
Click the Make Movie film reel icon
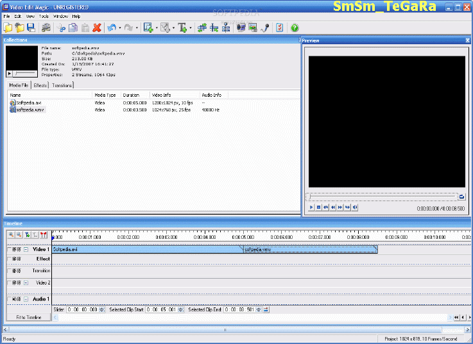pos(46,28)
